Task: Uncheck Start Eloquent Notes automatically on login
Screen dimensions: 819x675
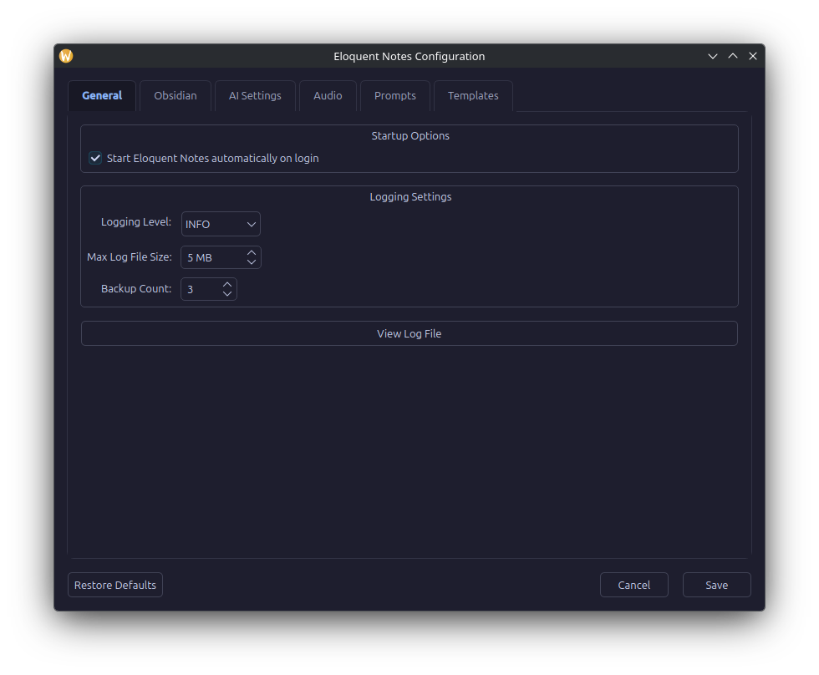Action: click(x=95, y=158)
